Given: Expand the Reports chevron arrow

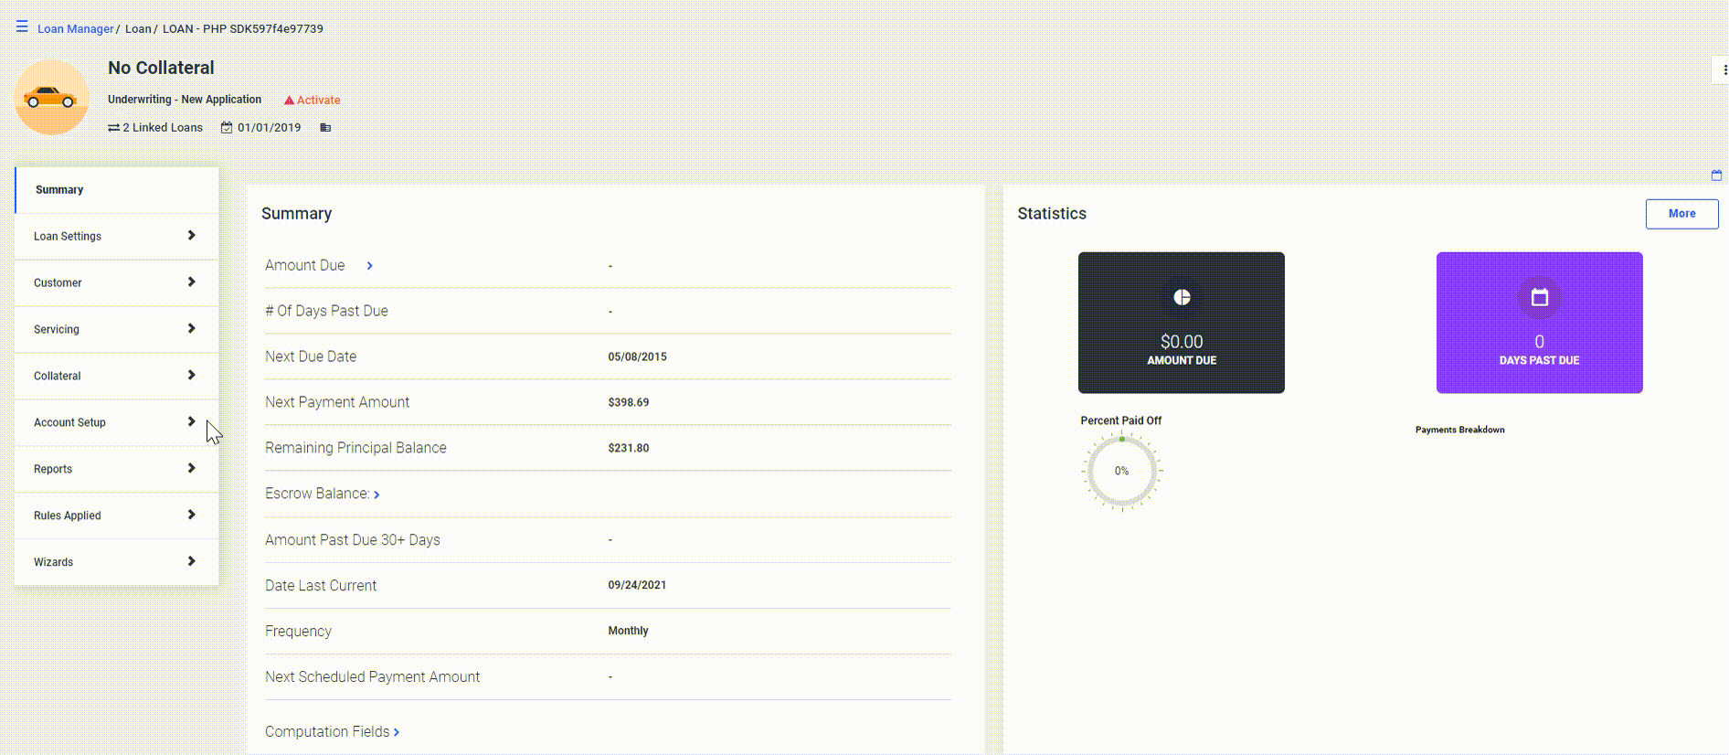Looking at the screenshot, I should click(x=191, y=468).
